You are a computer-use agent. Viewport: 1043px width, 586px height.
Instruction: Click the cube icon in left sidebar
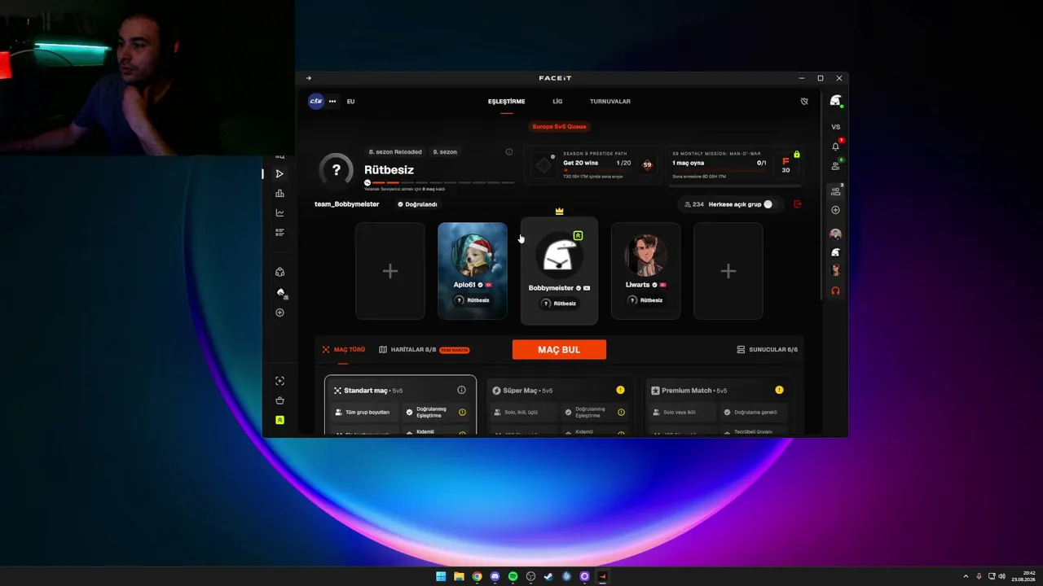pyautogui.click(x=279, y=272)
